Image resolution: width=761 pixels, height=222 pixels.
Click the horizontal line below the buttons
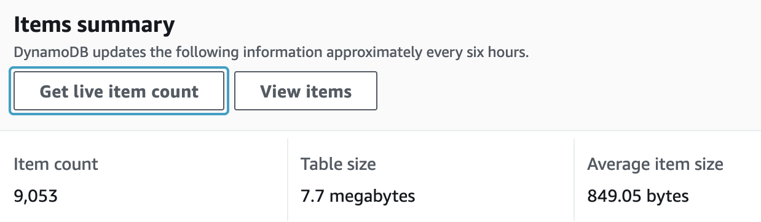coord(380,131)
